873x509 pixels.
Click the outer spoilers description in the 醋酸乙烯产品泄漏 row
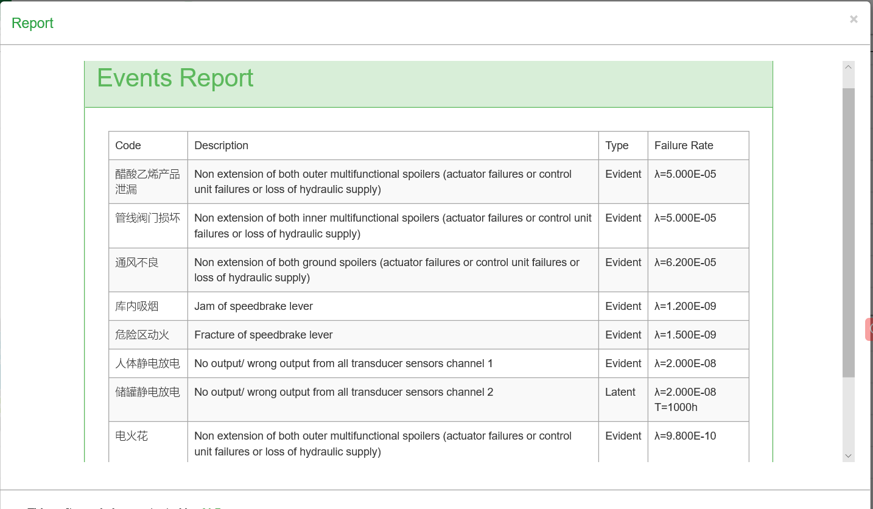pyautogui.click(x=383, y=181)
